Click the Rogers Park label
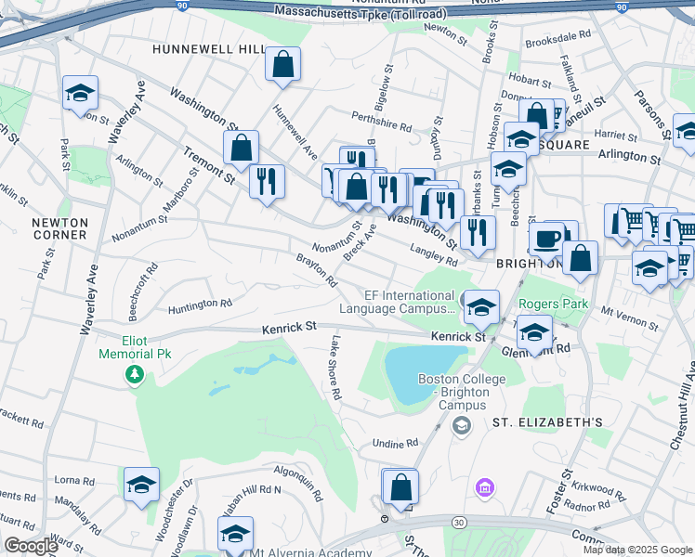 click(x=553, y=304)
